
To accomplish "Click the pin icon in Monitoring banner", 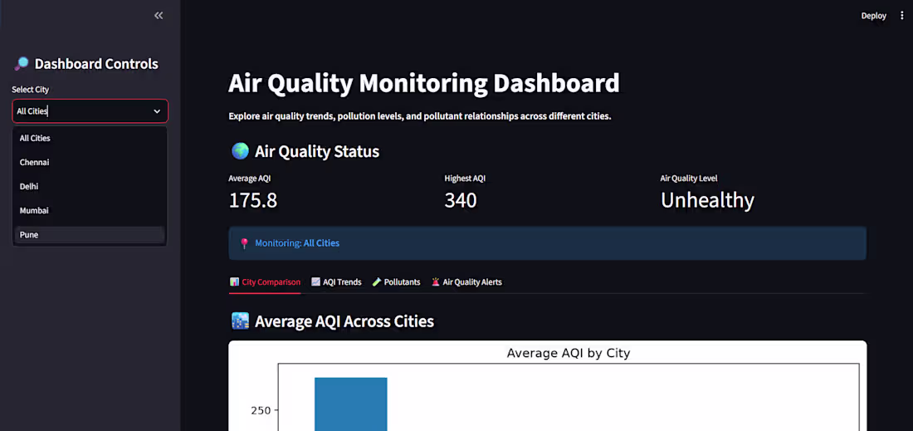I will (244, 242).
